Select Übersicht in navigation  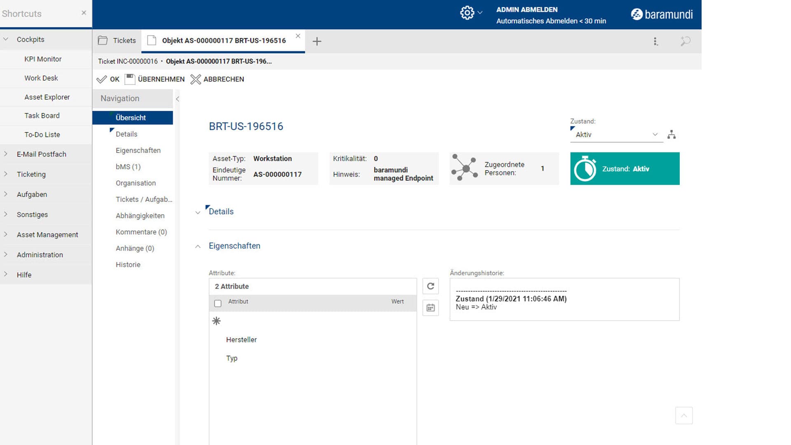coord(133,117)
